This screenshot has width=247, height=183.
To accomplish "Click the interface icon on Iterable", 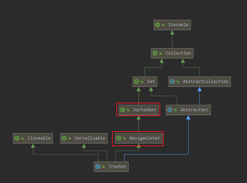I will coord(157,25).
